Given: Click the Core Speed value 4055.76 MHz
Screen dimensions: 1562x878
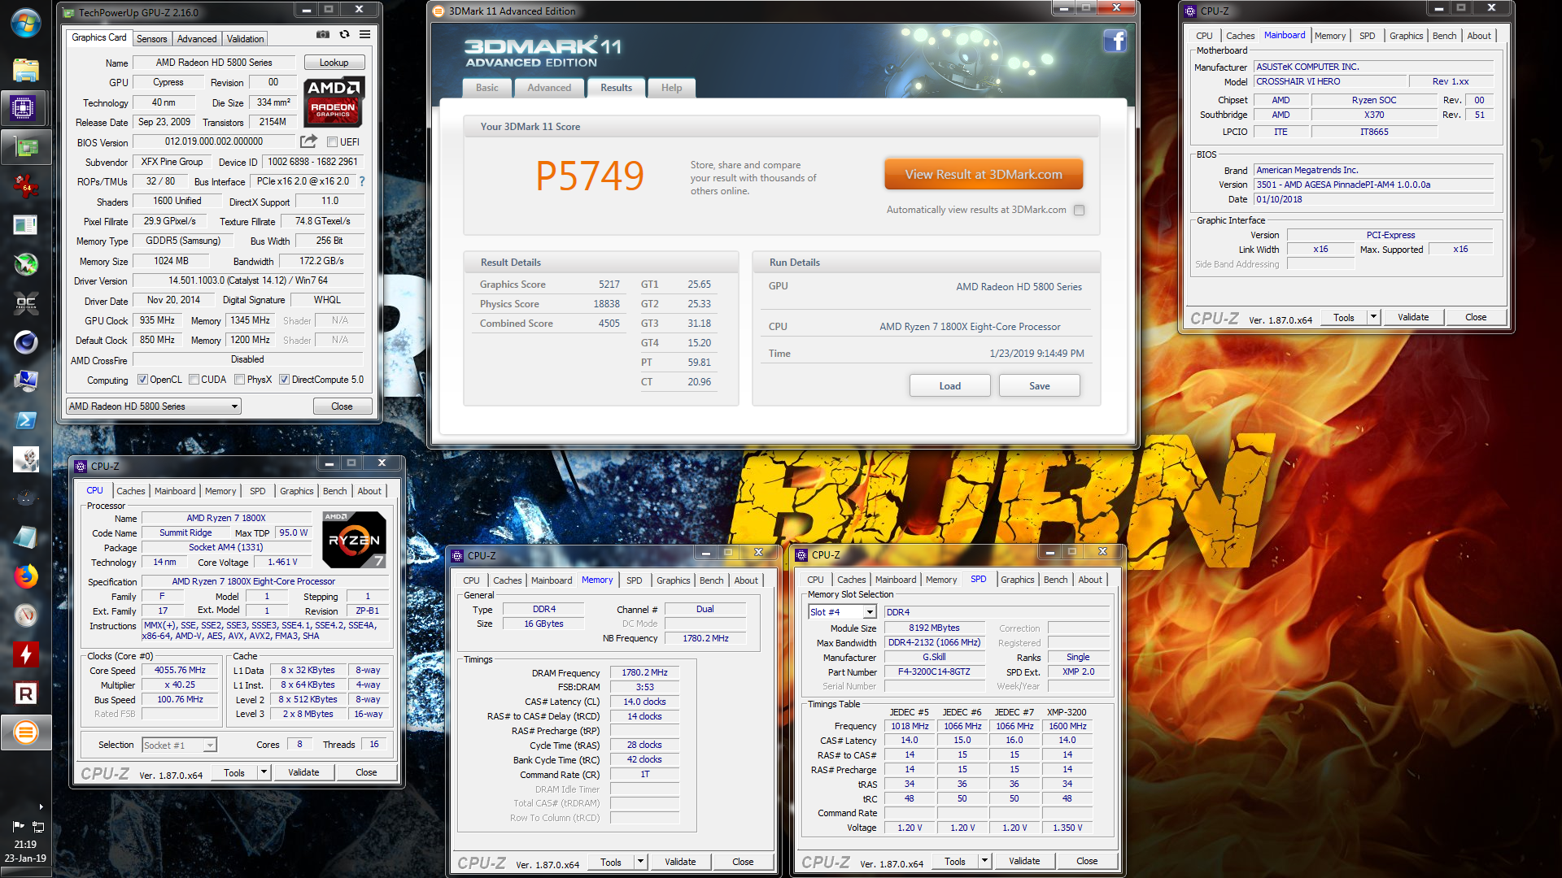Looking at the screenshot, I should pos(181,671).
